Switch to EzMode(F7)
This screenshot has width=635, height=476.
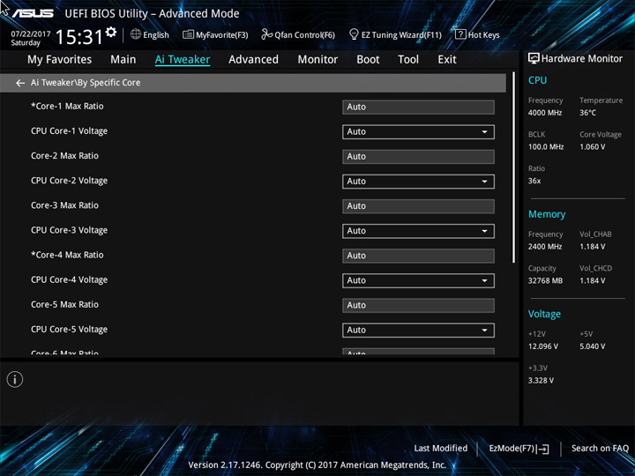pyautogui.click(x=519, y=449)
